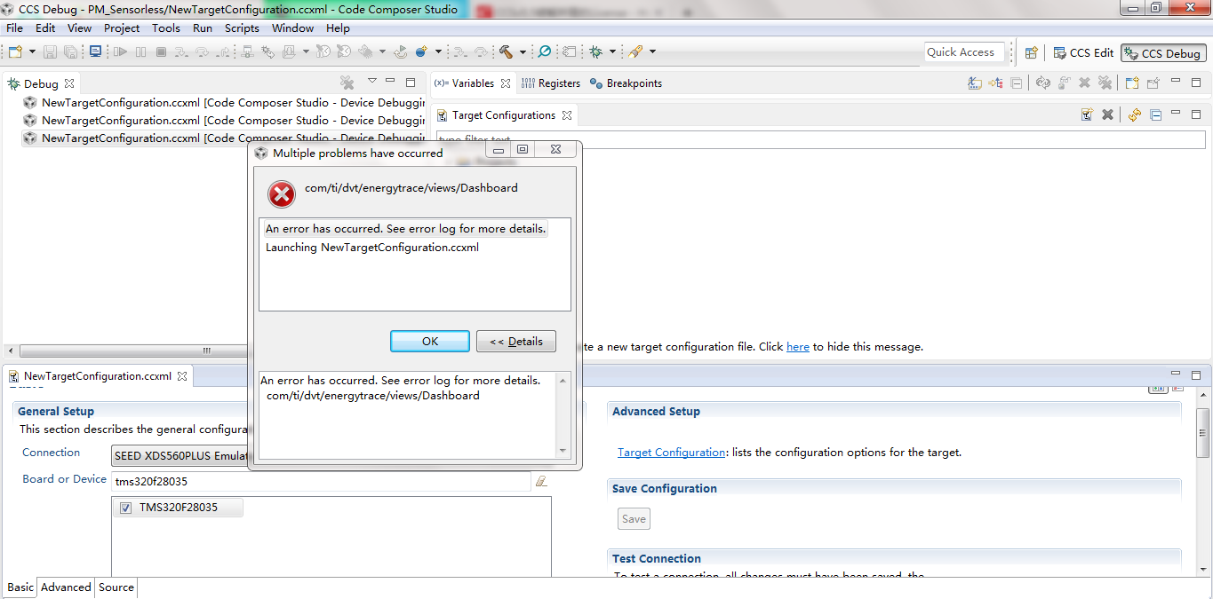Click the Terminate debug icon
Screen dimensions: 1213x599
[x=161, y=52]
